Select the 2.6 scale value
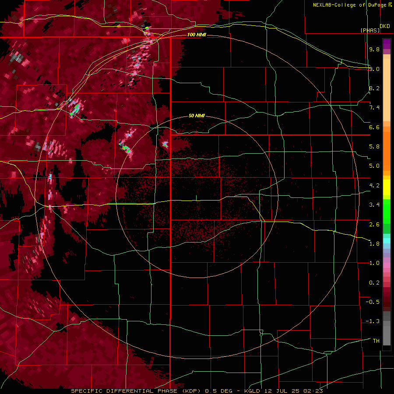The height and width of the screenshot is (394, 394). point(374,225)
